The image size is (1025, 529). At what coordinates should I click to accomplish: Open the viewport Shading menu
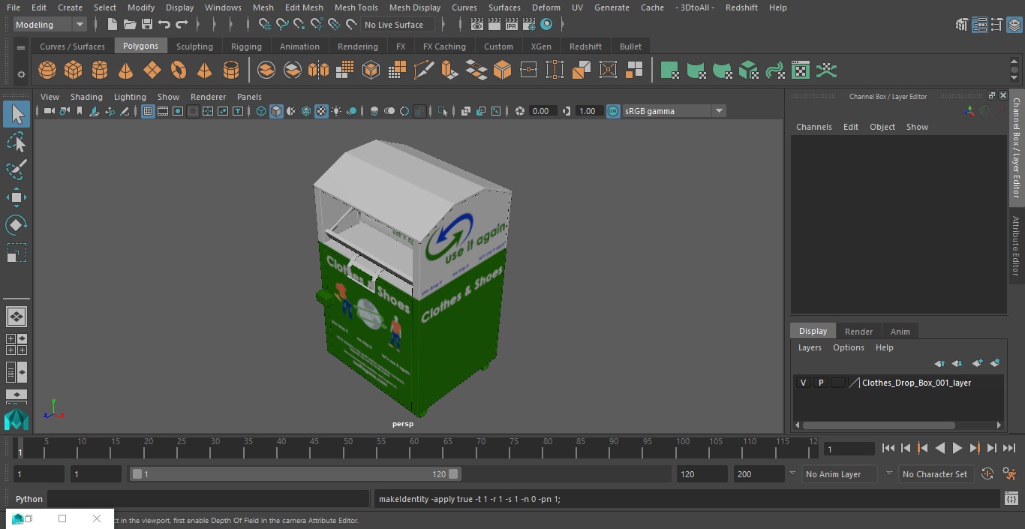[86, 97]
